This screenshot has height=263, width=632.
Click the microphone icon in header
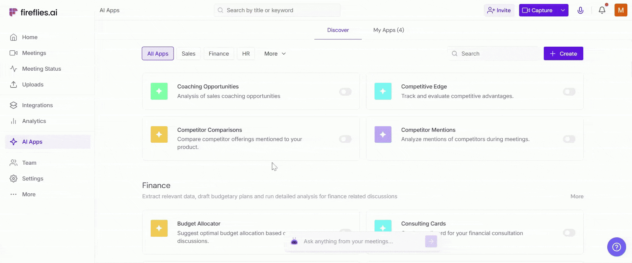click(580, 10)
